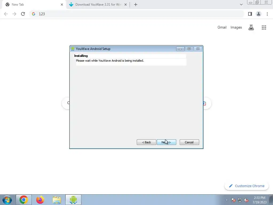Viewport: 273px width, 205px height.
Task: Open the Google apps grid
Action: pos(264,27)
